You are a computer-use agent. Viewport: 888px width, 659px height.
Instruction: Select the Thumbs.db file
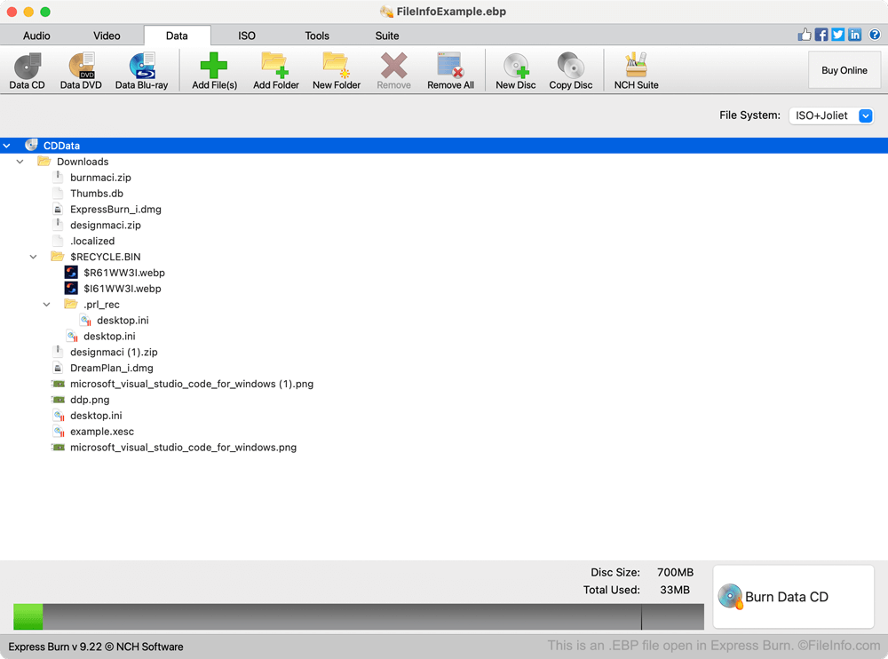[96, 194]
